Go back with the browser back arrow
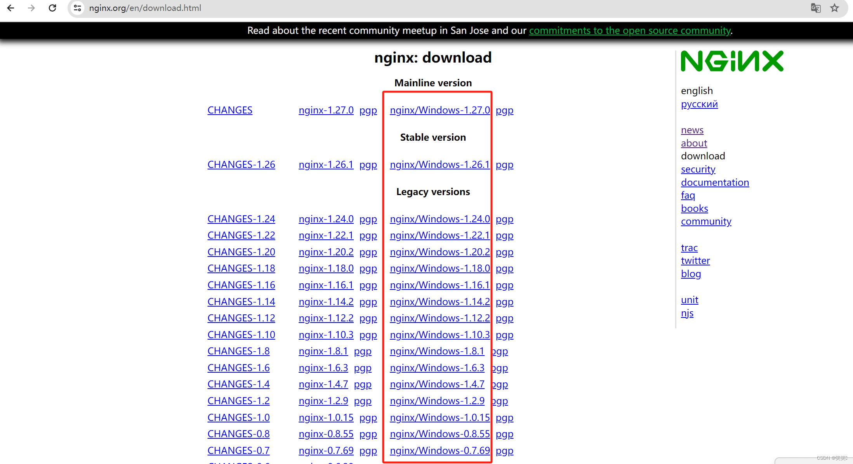Image resolution: width=853 pixels, height=464 pixels. pyautogui.click(x=10, y=8)
